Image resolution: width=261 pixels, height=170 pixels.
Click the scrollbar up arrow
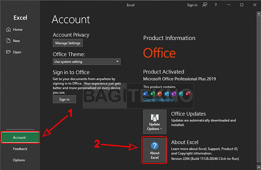click(259, 14)
